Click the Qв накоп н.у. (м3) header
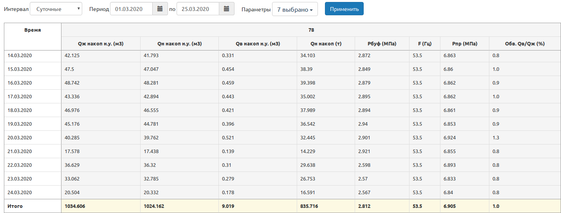 (257, 43)
